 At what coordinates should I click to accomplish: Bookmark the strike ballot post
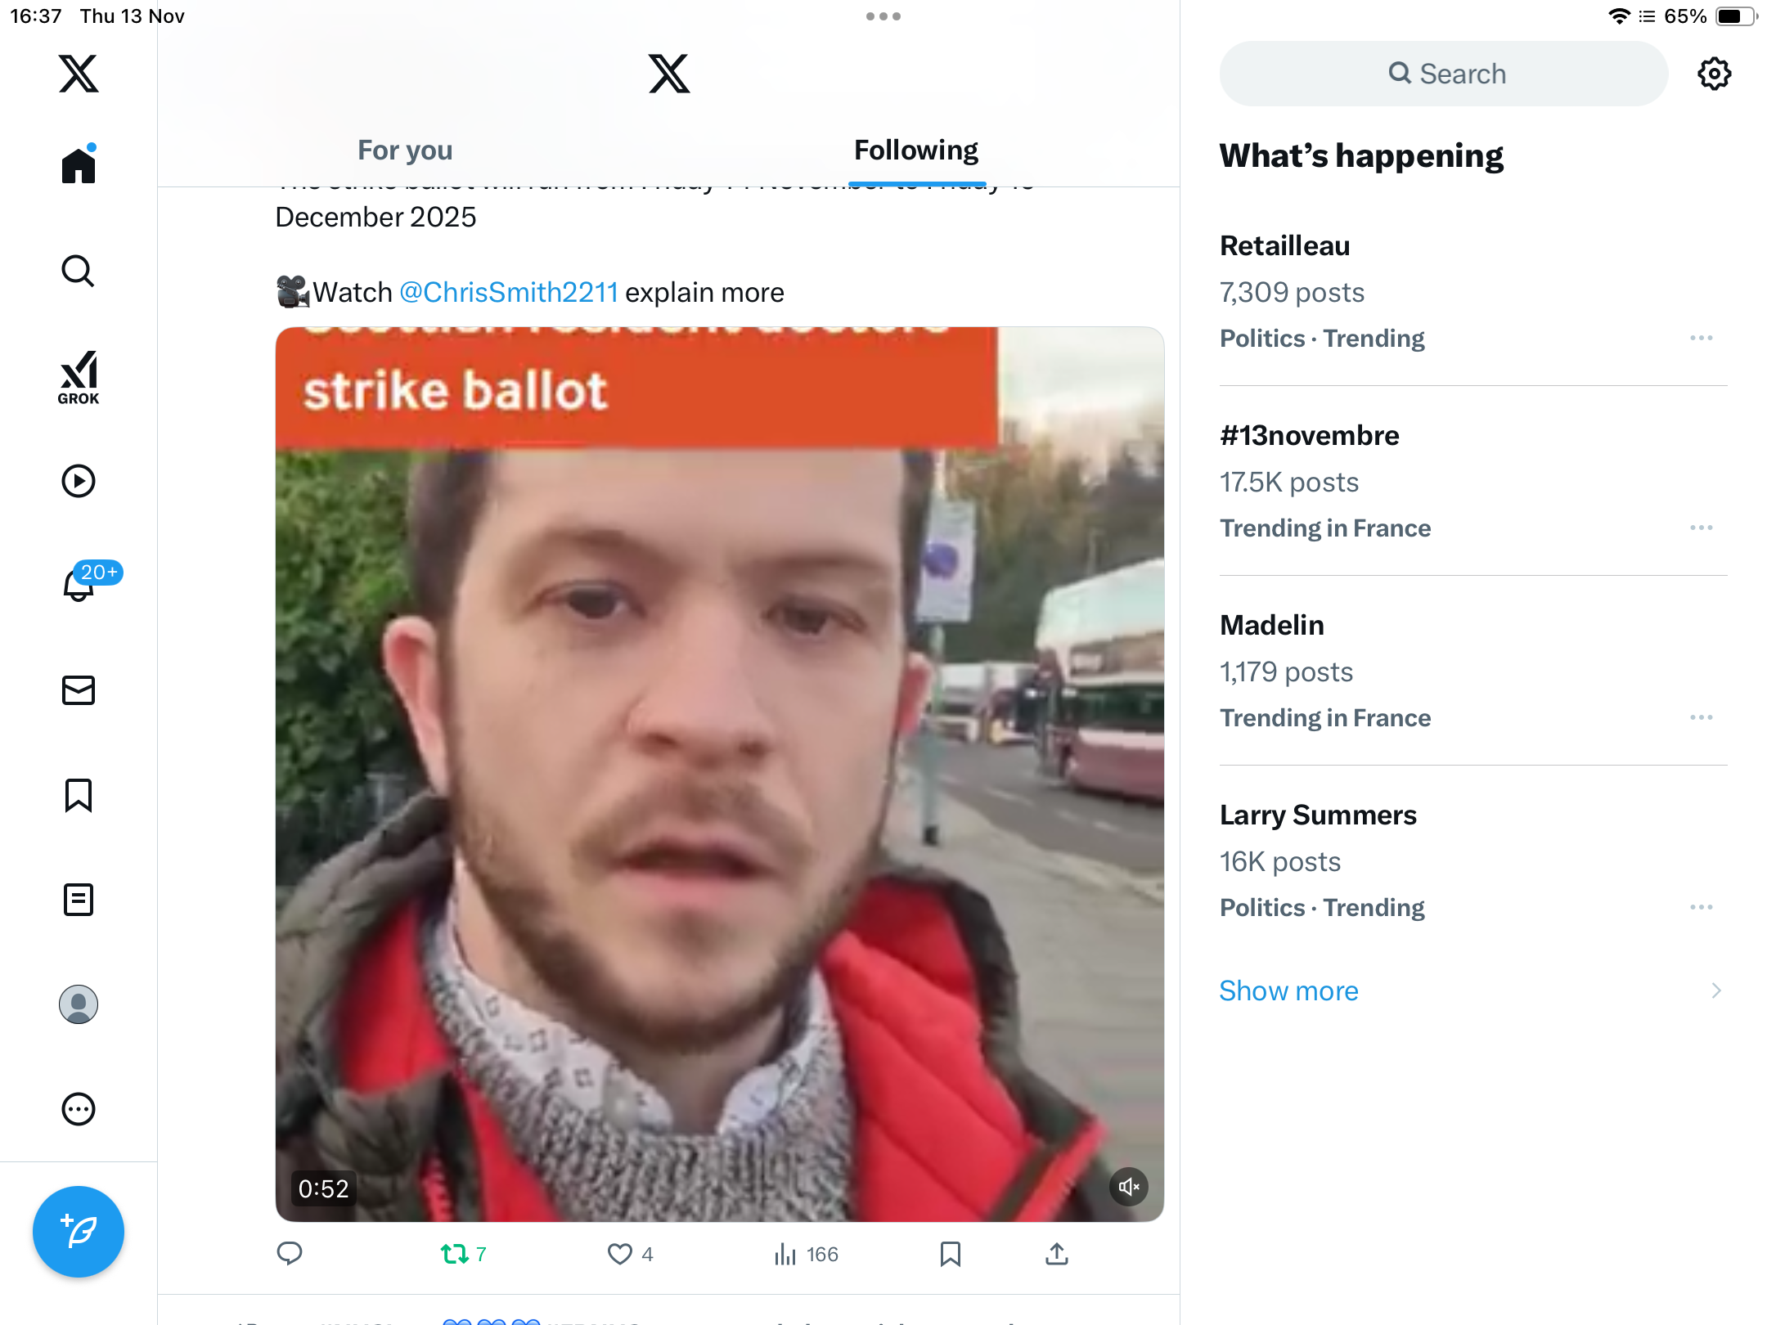[950, 1254]
